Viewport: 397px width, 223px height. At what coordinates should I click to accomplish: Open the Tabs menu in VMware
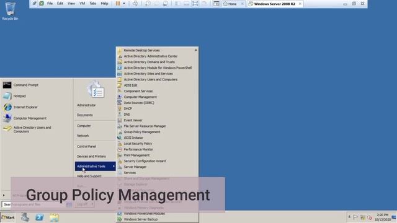(x=93, y=4)
